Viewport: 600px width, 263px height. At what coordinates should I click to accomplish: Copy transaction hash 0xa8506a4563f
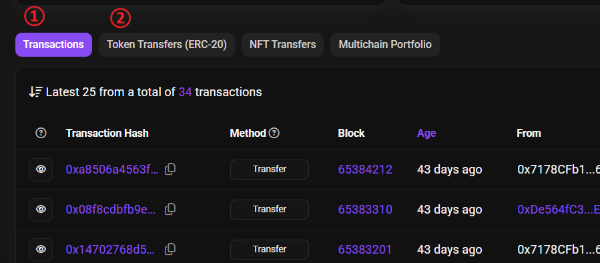coord(170,169)
